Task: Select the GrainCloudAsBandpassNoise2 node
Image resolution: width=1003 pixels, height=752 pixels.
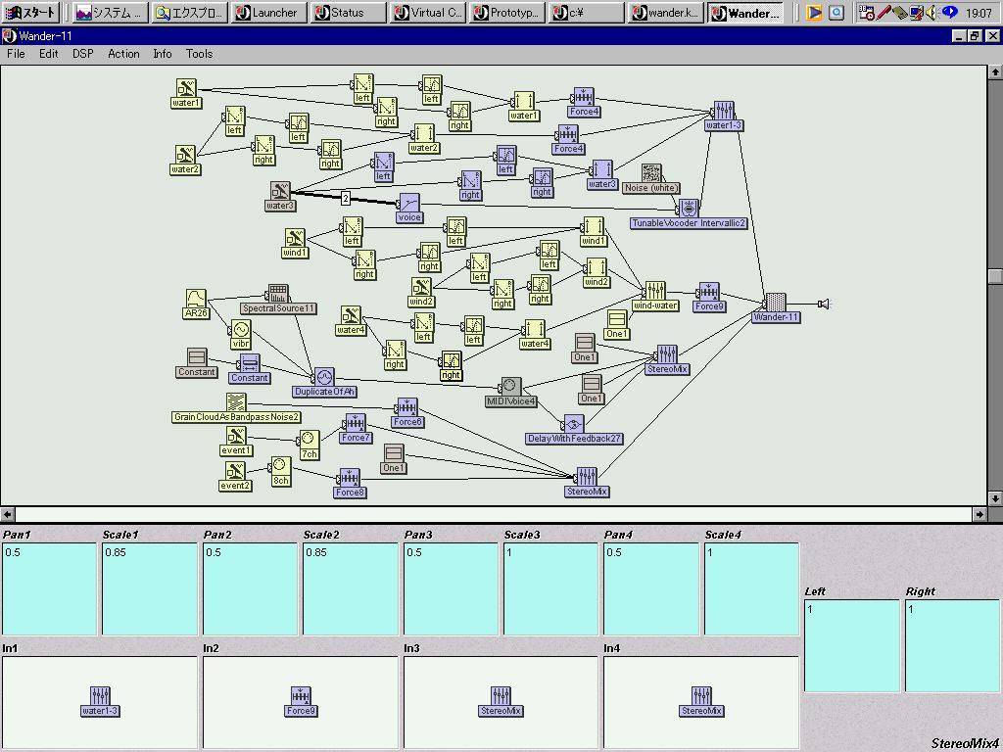Action: [236, 408]
